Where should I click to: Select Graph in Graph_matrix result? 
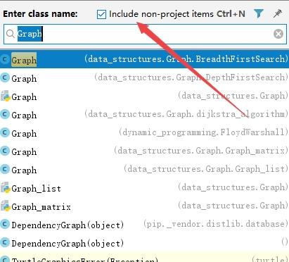[144, 151]
